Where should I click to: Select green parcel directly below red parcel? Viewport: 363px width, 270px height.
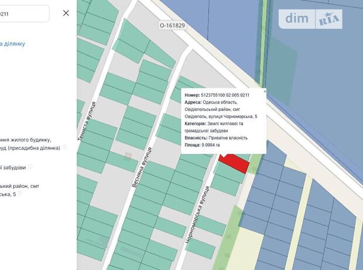click(230, 174)
